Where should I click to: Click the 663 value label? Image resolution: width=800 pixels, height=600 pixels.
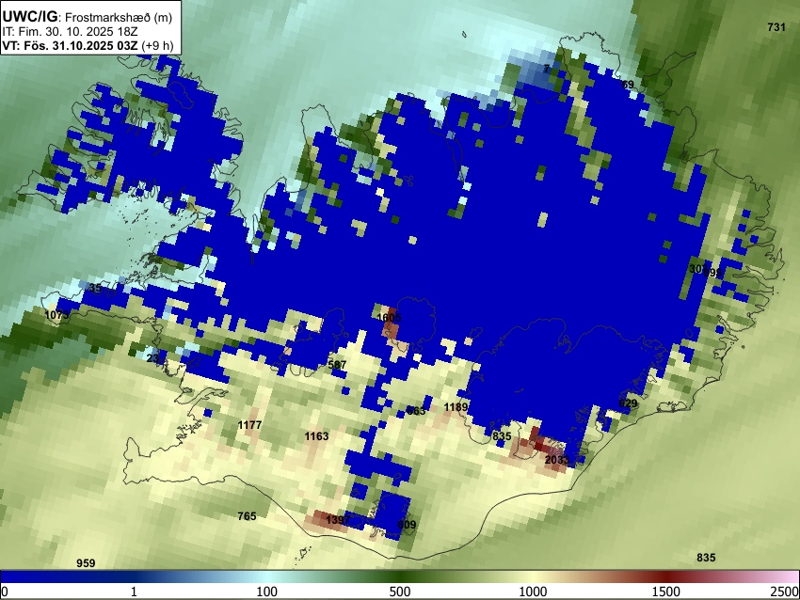(416, 411)
